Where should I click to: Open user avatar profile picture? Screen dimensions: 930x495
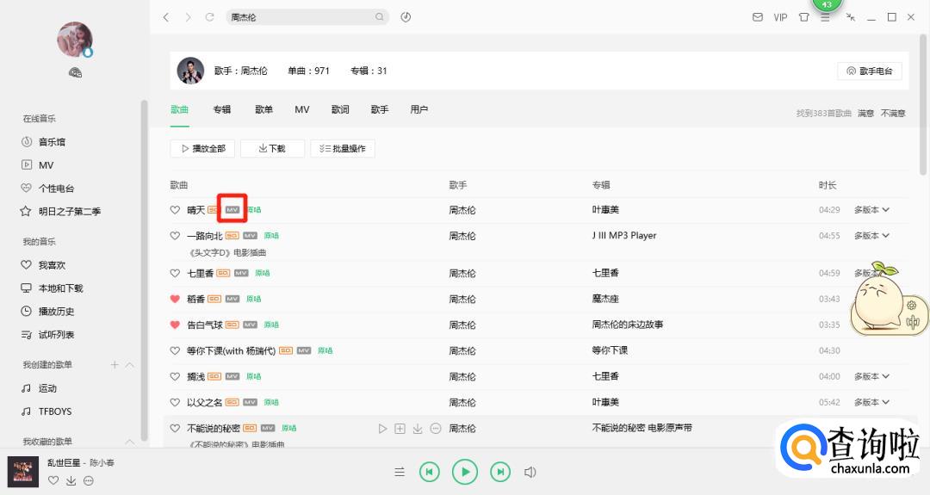coord(75,40)
